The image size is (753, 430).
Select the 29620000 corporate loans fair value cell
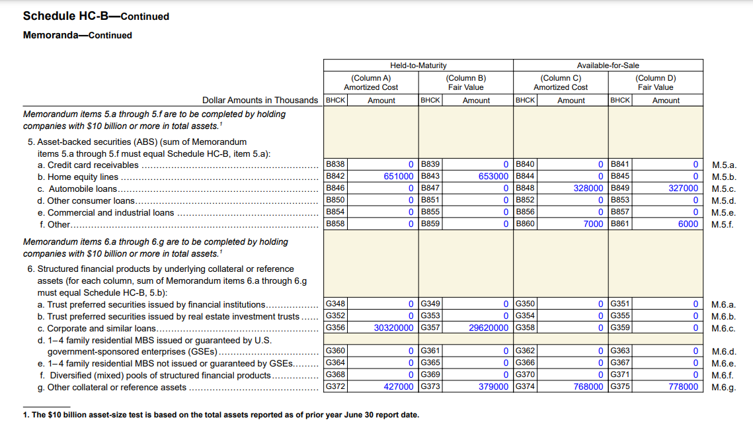486,327
